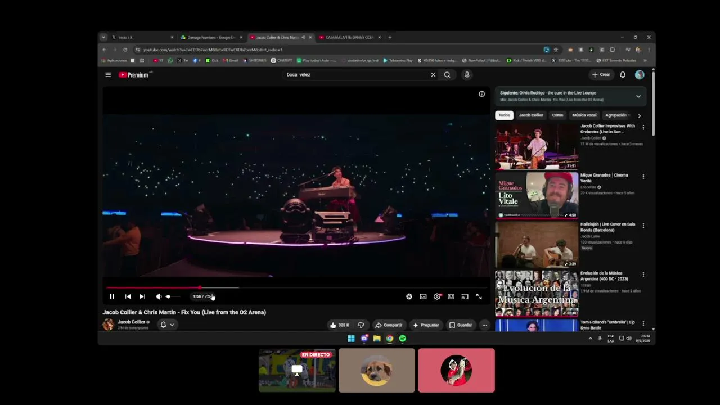
Task: Open the Jacob Collier channel name link
Action: [131, 322]
